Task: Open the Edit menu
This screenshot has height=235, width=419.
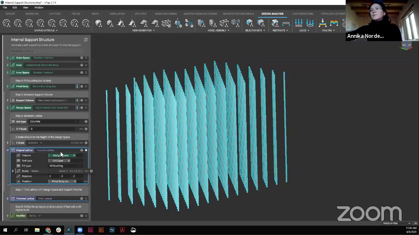Action: pos(15,8)
